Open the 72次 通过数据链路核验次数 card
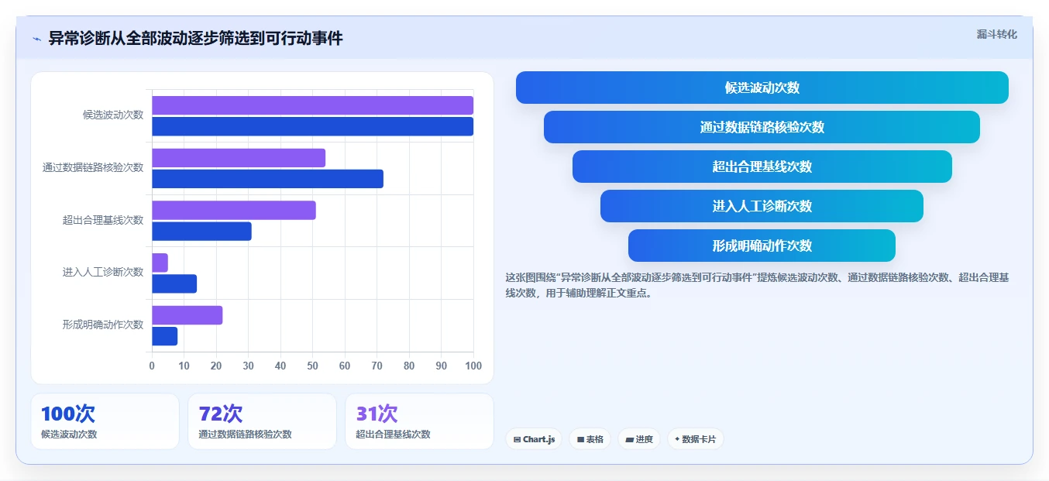Viewport: 1049px width, 481px height. pos(262,421)
